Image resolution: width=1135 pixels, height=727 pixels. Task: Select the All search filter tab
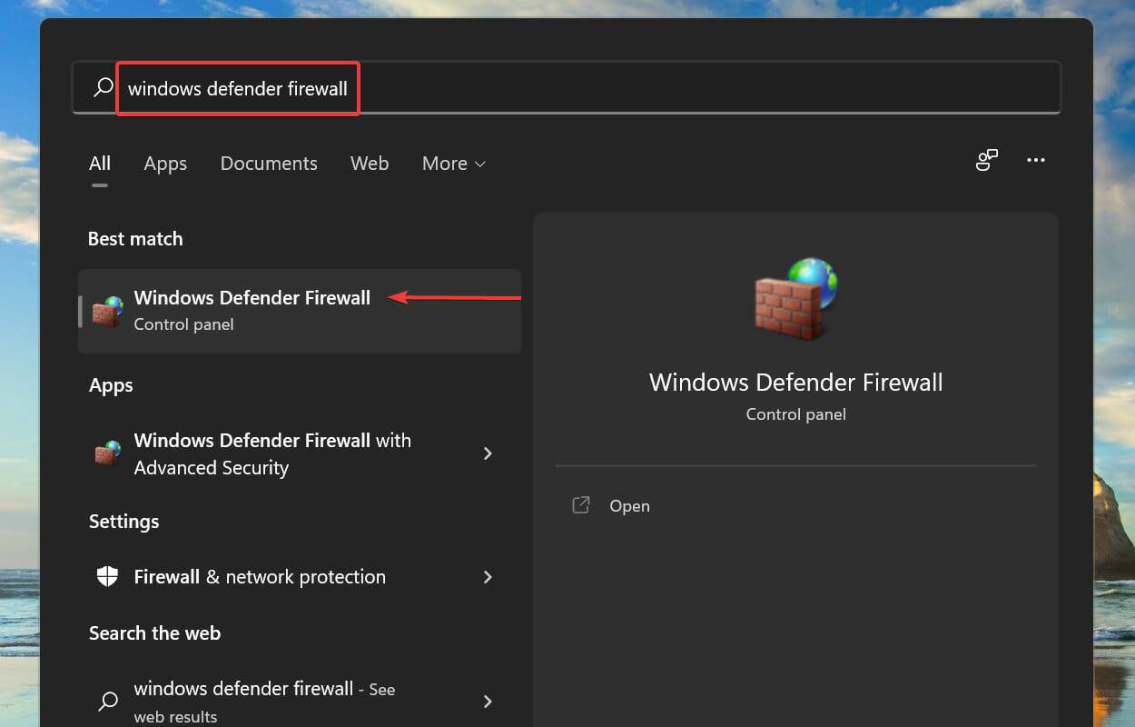(x=100, y=164)
